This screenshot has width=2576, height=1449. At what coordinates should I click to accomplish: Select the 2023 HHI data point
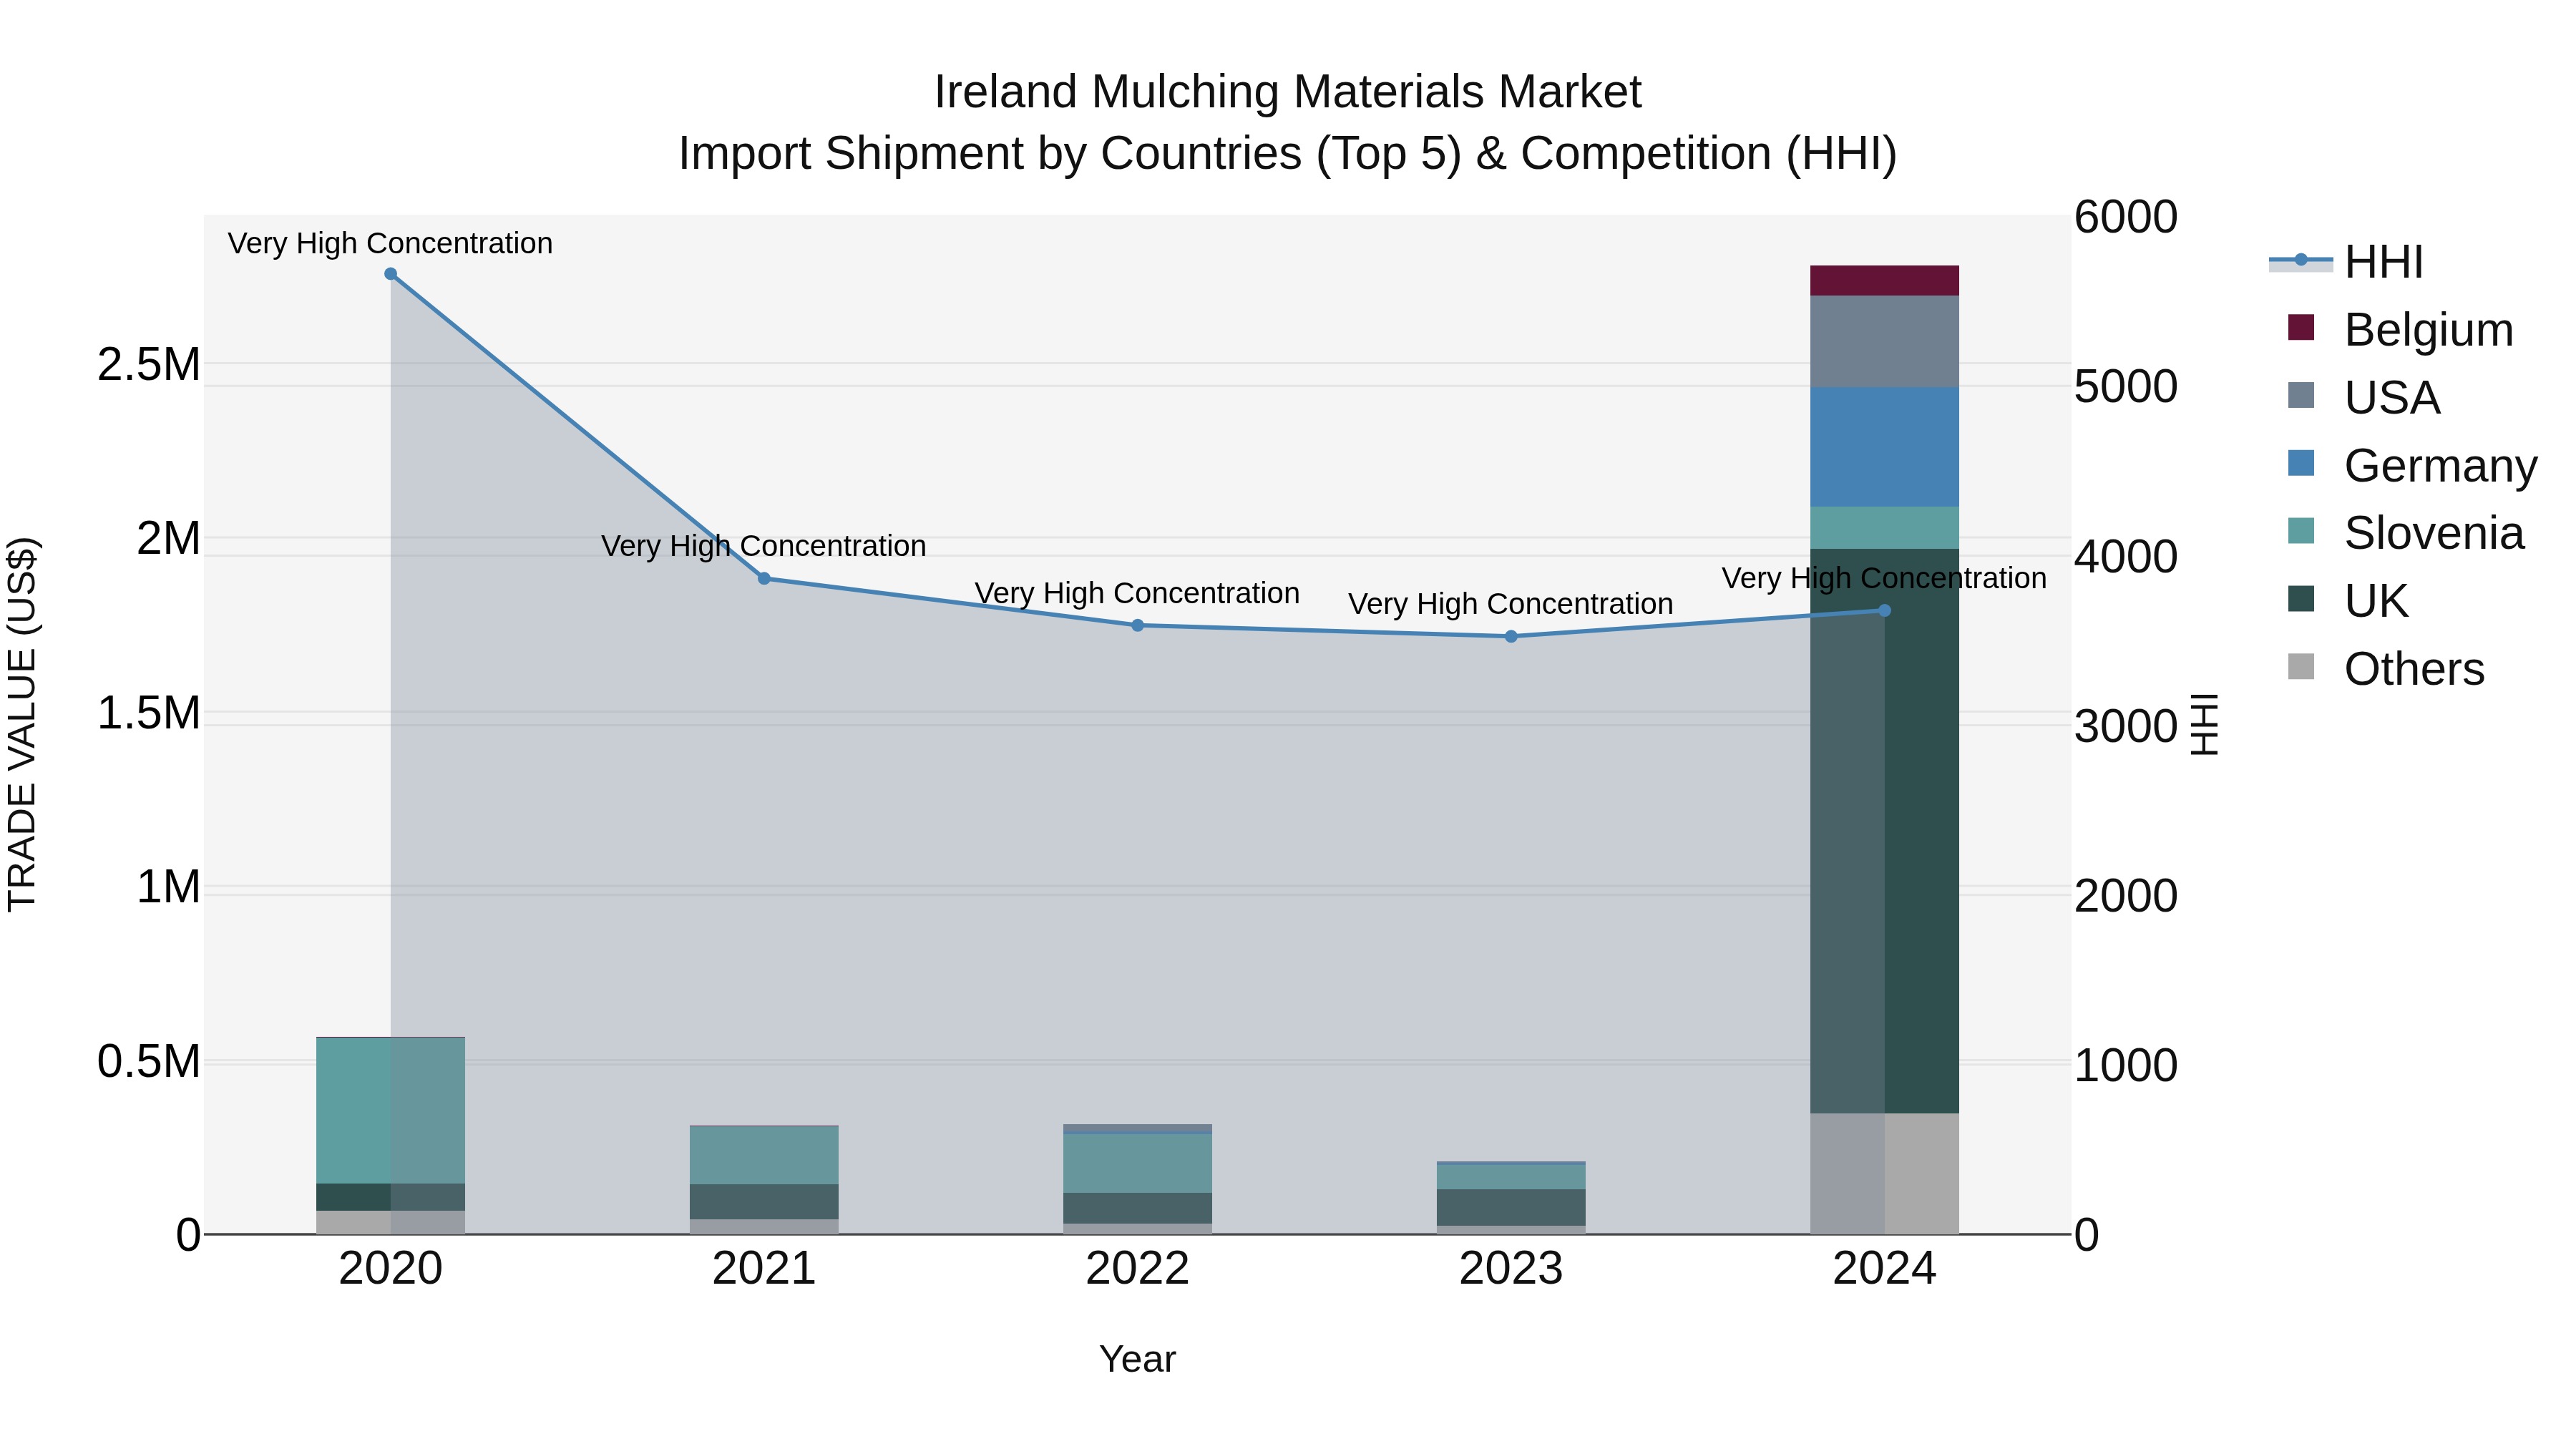pyautogui.click(x=1511, y=636)
